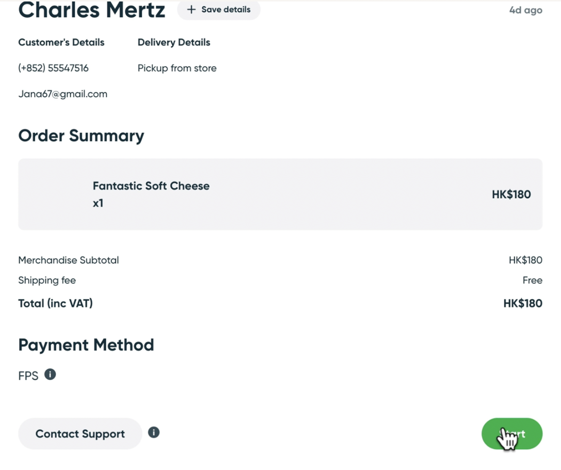Click the Payment Method heading

pos(86,345)
